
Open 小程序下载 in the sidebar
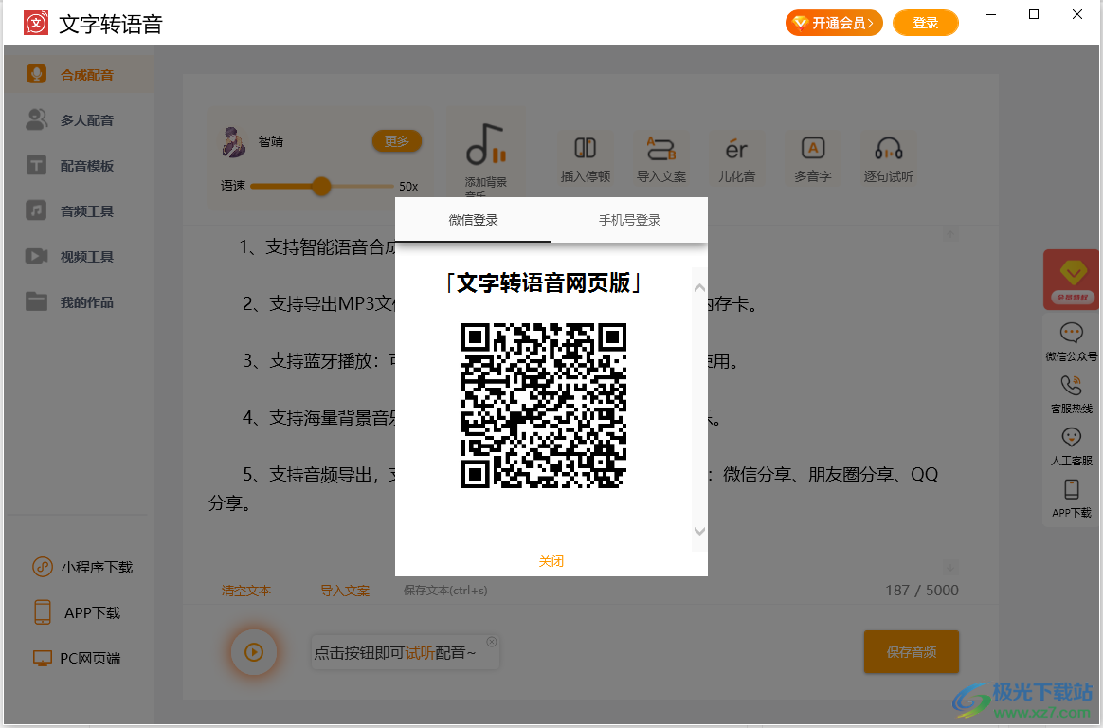click(82, 567)
